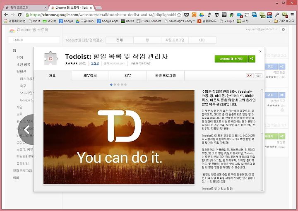Click the Chrome 웹 스토어 logo
Viewport: 298px width, 211px height.
point(29,30)
